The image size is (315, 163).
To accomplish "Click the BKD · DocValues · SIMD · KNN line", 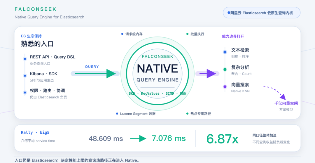I will [x=157, y=93].
